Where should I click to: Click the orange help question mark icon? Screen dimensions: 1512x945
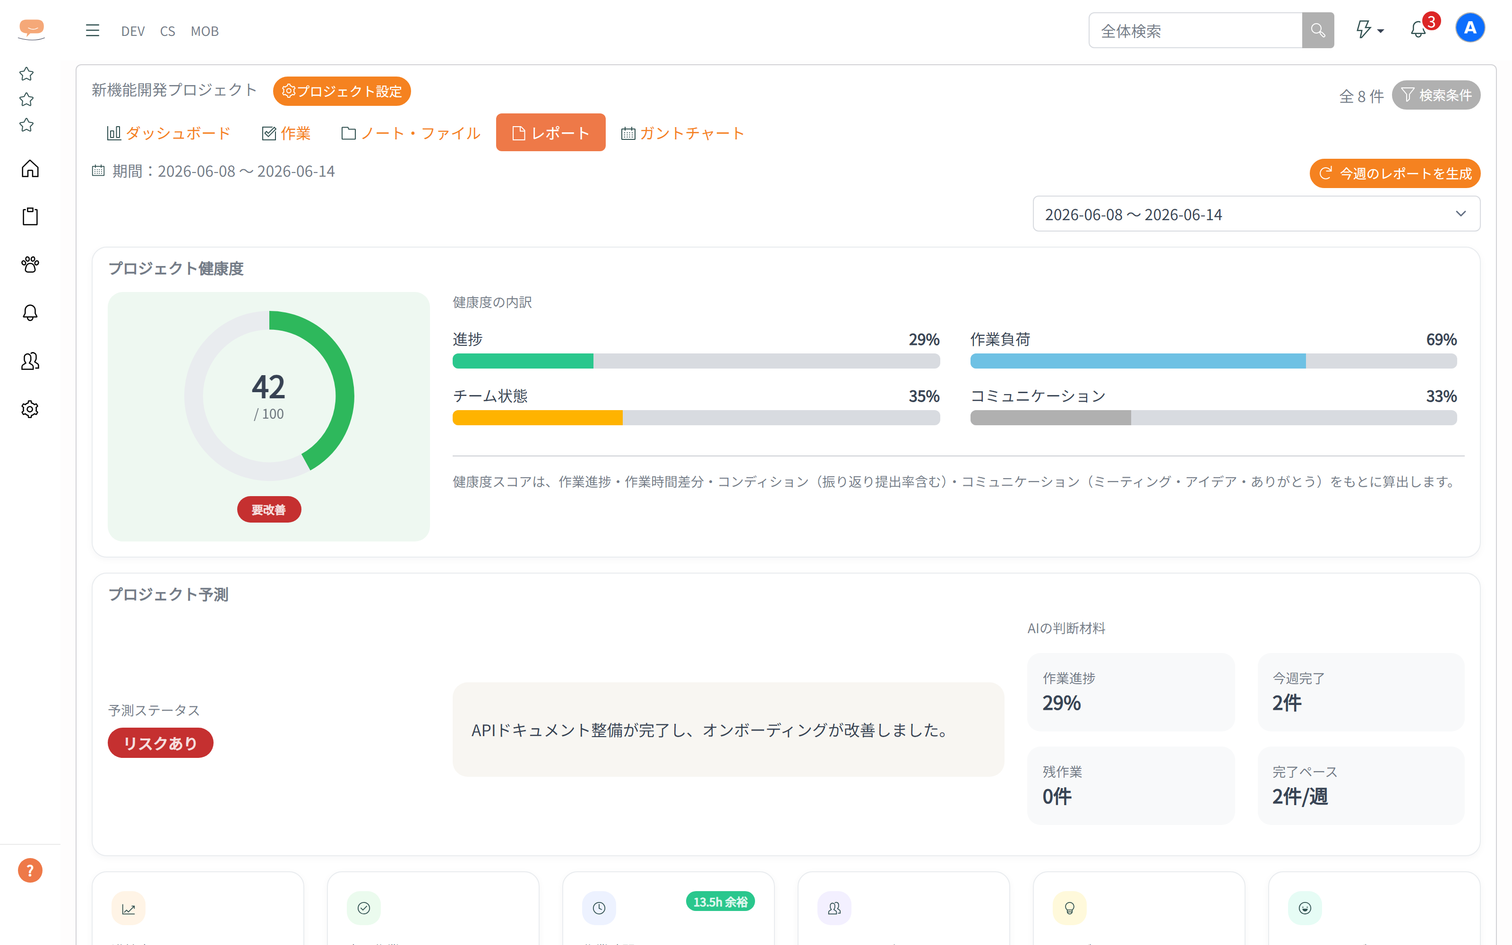[30, 870]
